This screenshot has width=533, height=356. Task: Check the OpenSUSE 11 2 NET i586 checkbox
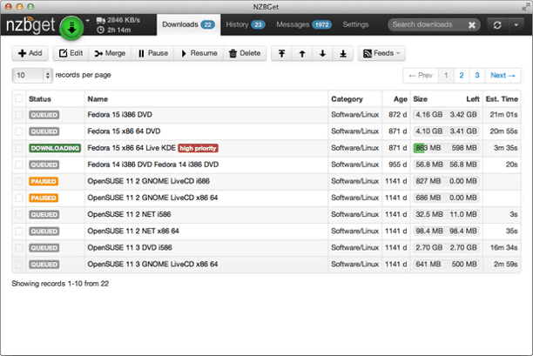(19, 215)
